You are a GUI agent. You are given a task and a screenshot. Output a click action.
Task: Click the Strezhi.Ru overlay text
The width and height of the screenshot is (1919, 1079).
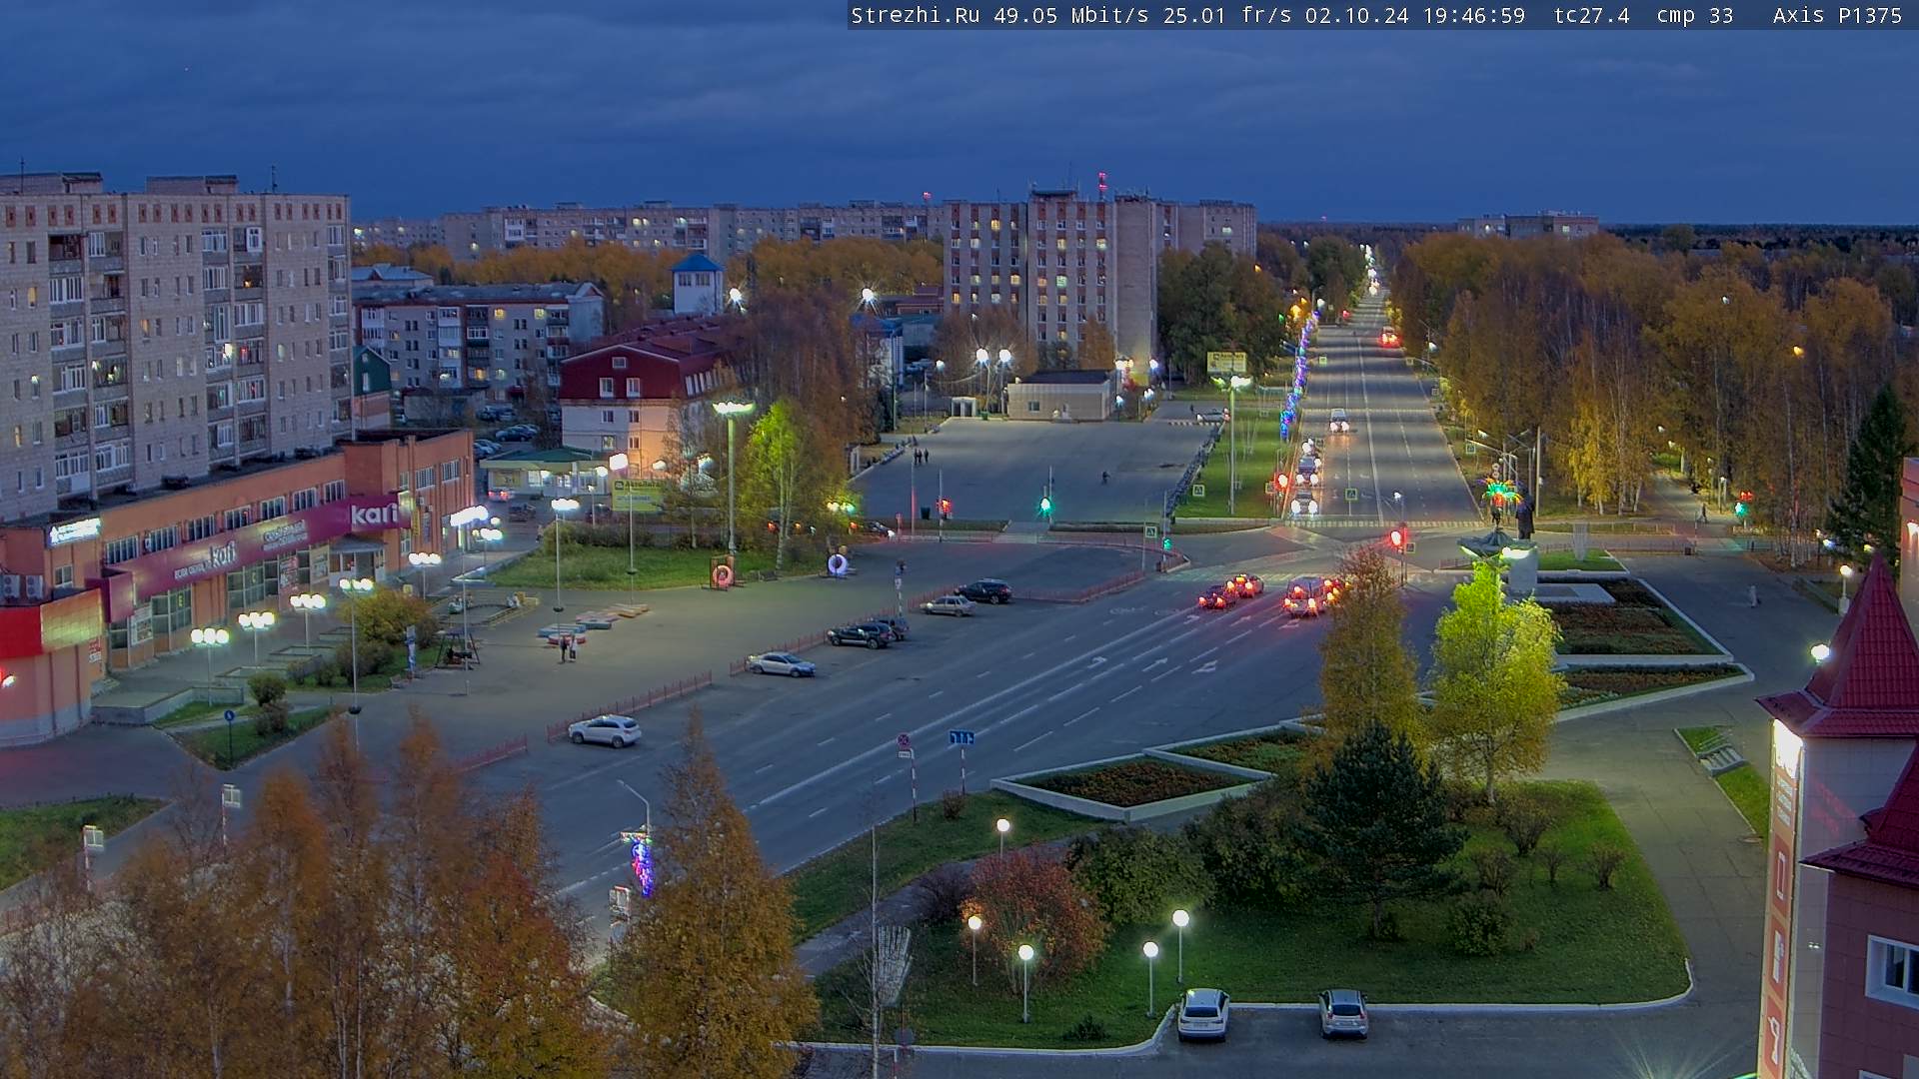click(x=915, y=15)
